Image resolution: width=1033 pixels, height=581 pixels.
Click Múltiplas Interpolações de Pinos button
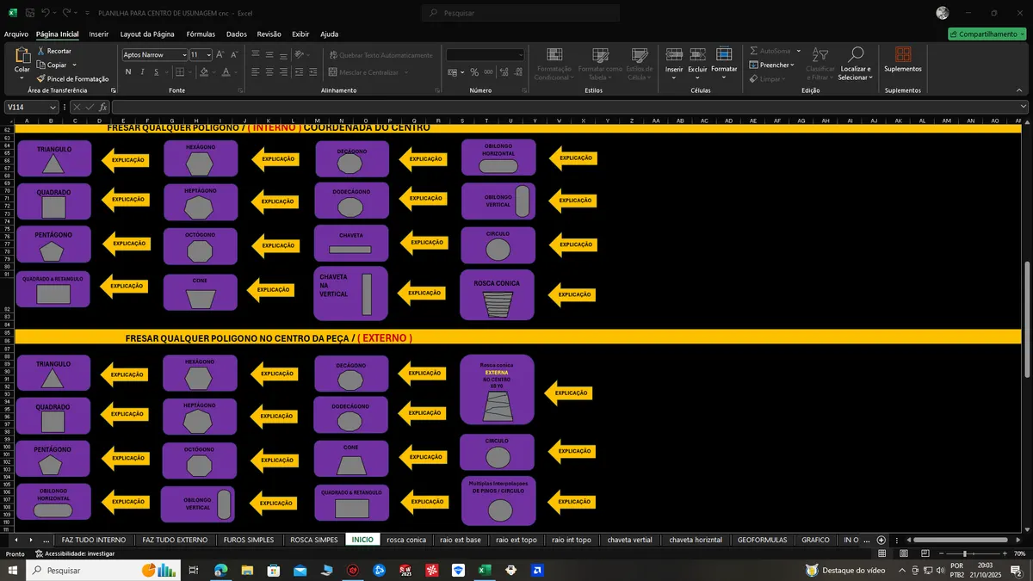click(498, 500)
